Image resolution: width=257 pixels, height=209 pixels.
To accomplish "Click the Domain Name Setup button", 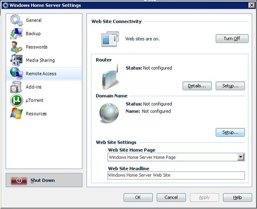I will 230,132.
